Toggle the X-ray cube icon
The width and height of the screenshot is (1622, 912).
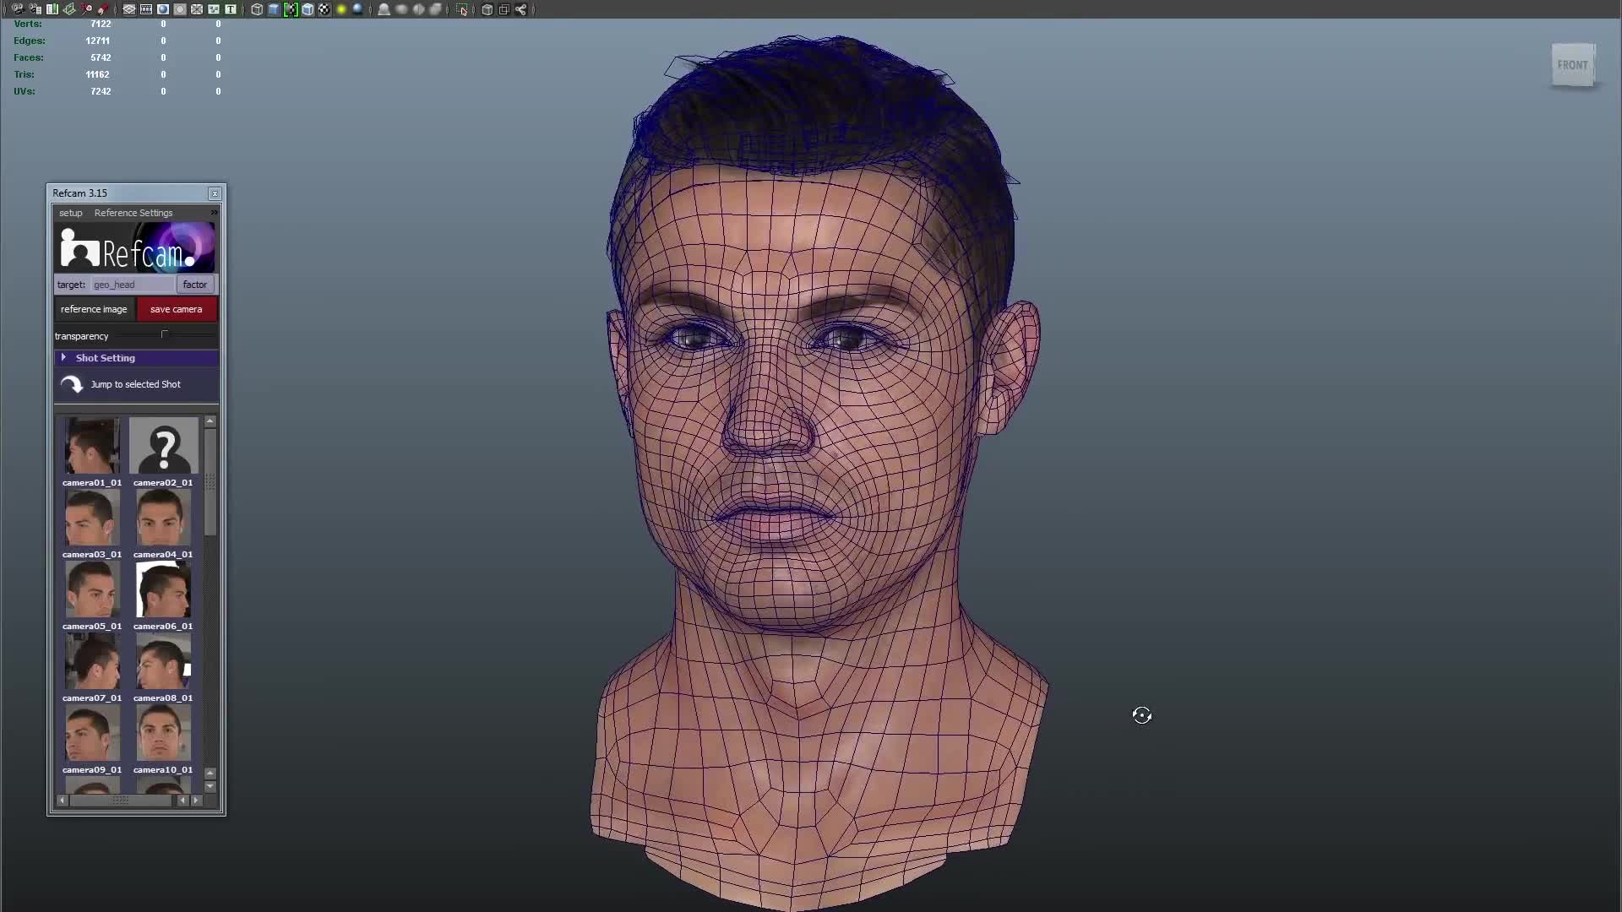pyautogui.click(x=487, y=9)
